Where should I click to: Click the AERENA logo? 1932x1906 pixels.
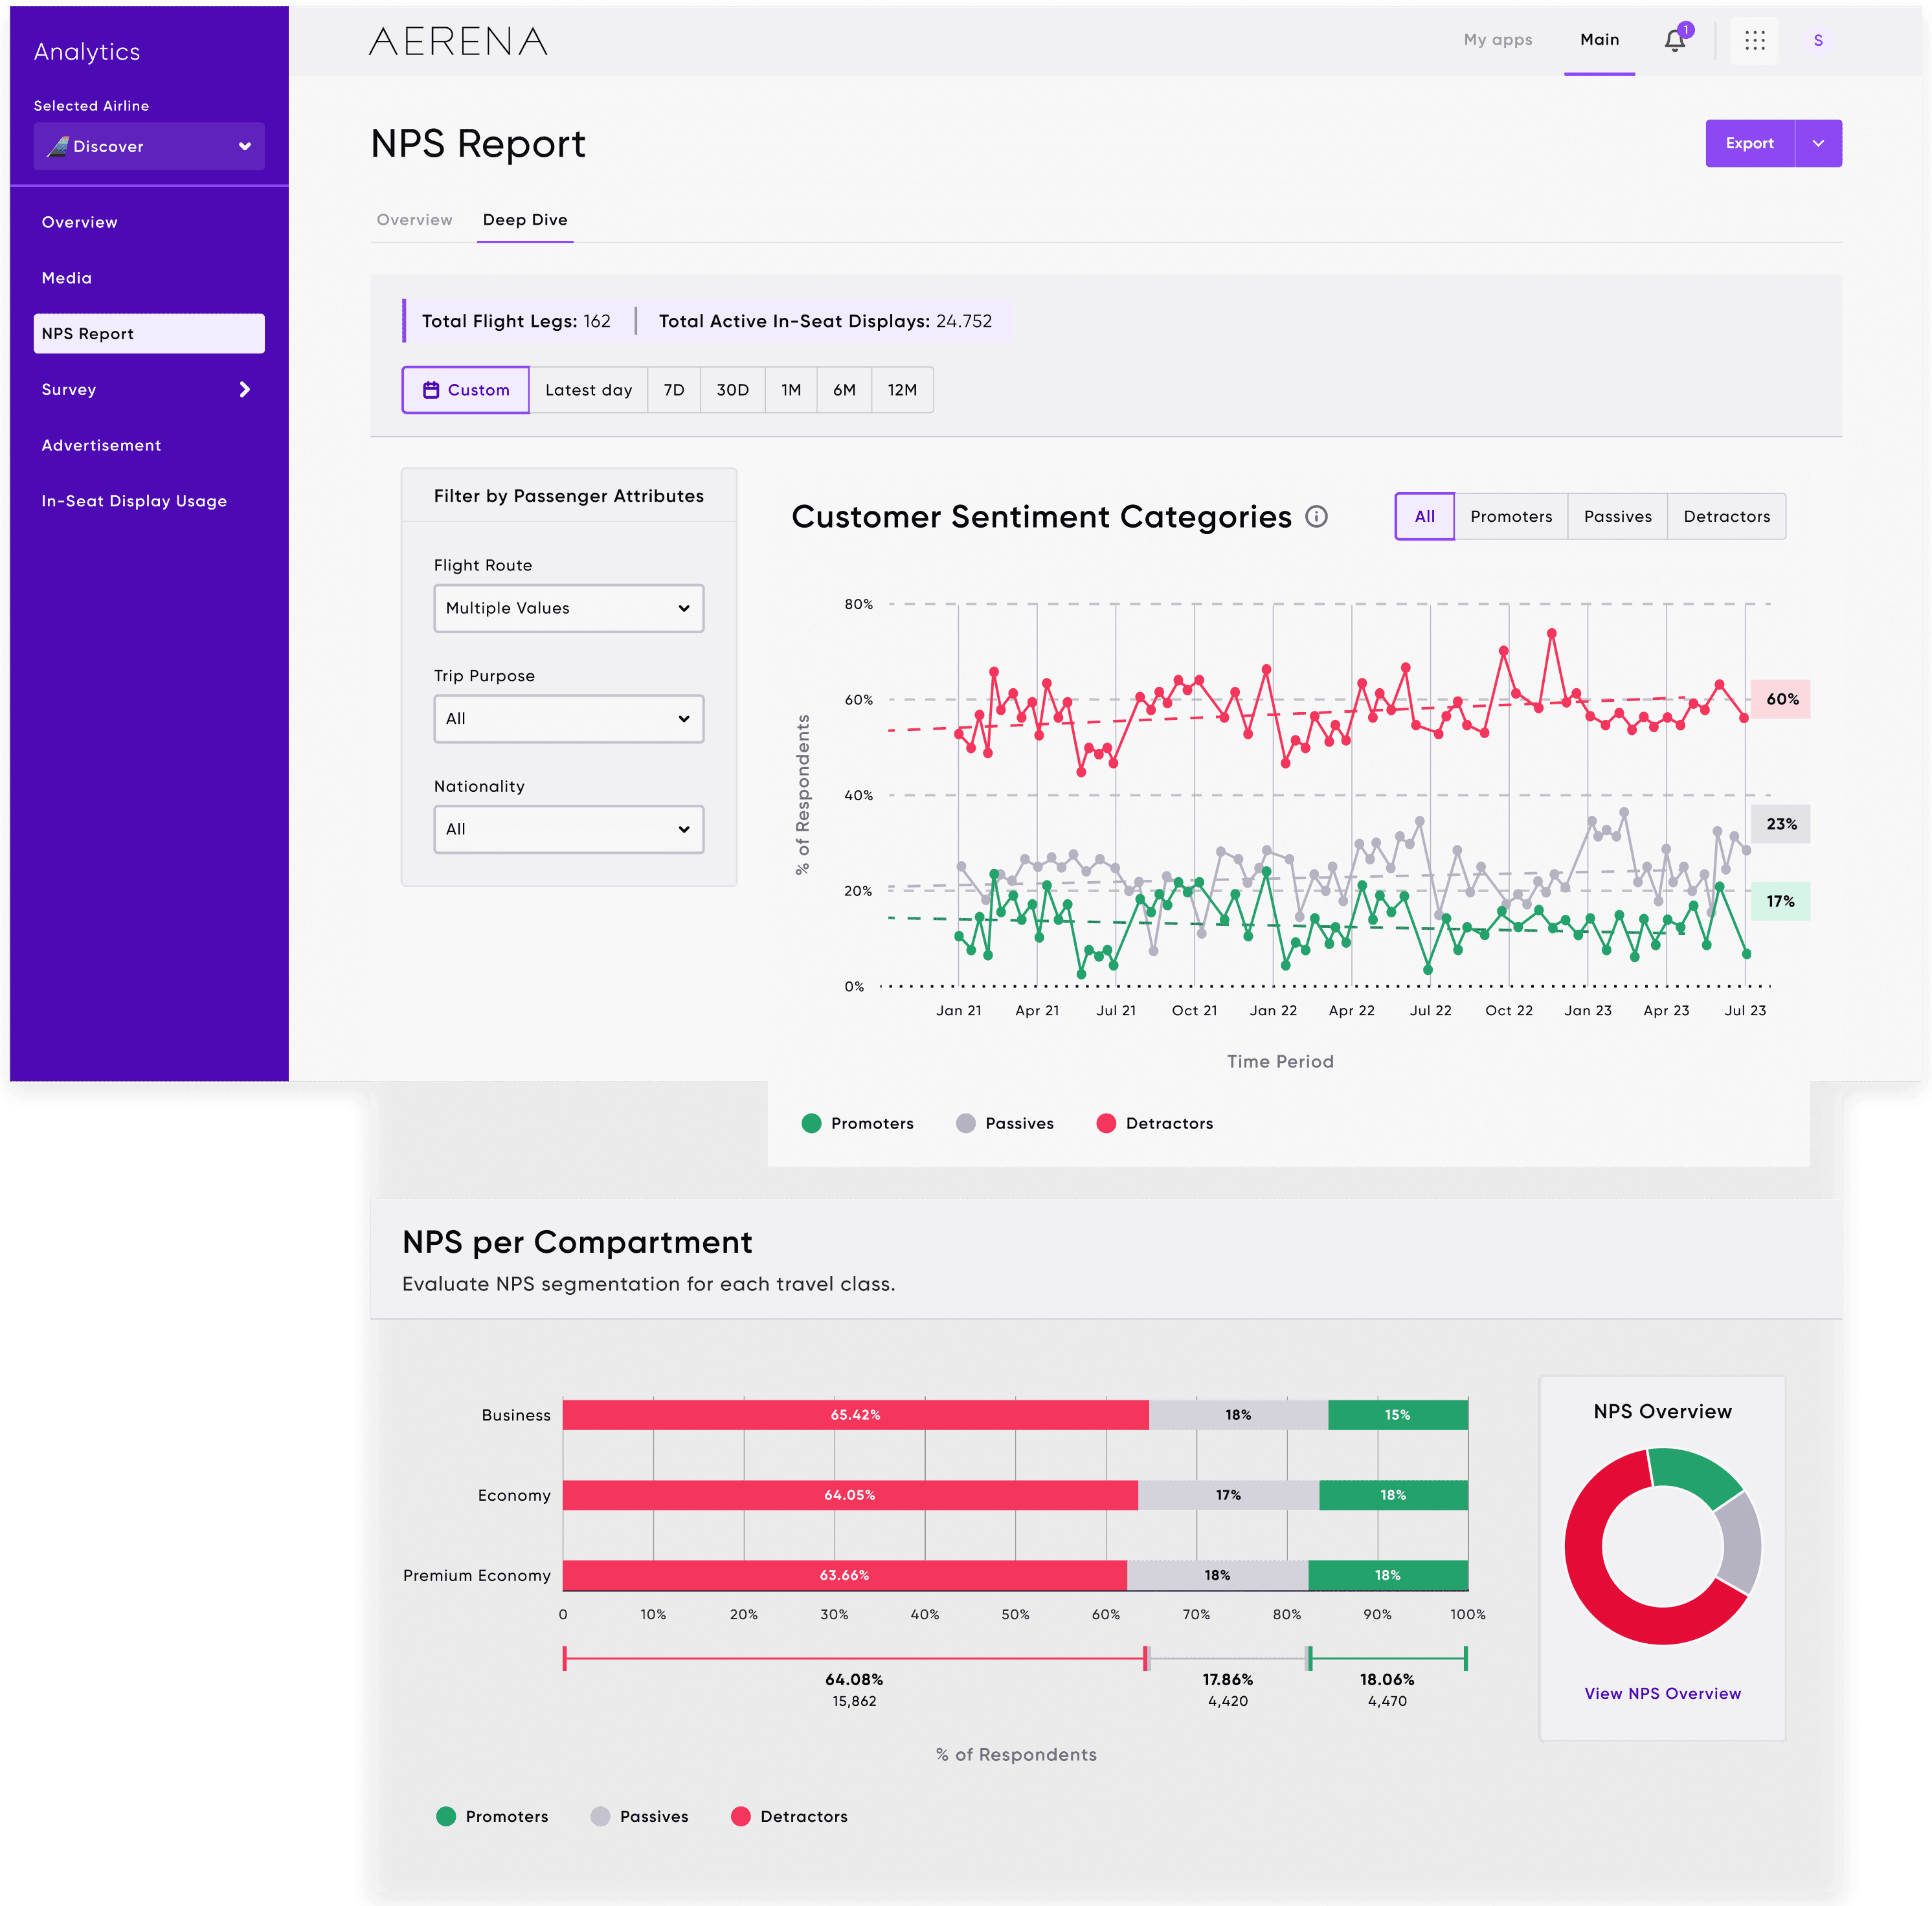(x=458, y=41)
